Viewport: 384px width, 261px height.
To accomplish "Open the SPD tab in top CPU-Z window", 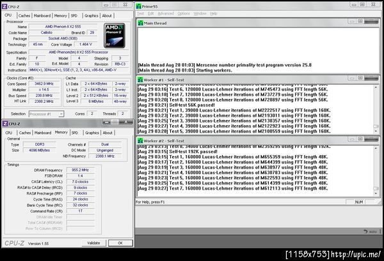I will pos(74,15).
